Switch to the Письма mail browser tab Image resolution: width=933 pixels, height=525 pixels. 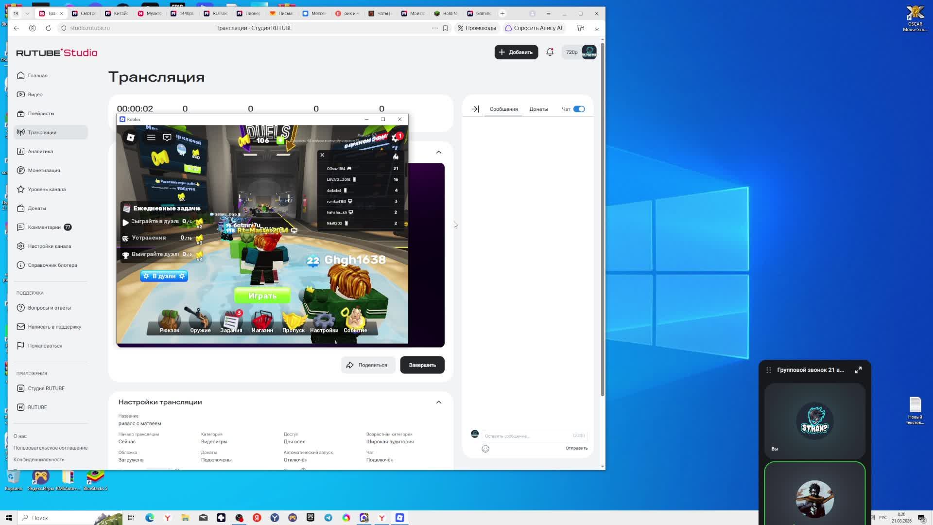point(281,14)
